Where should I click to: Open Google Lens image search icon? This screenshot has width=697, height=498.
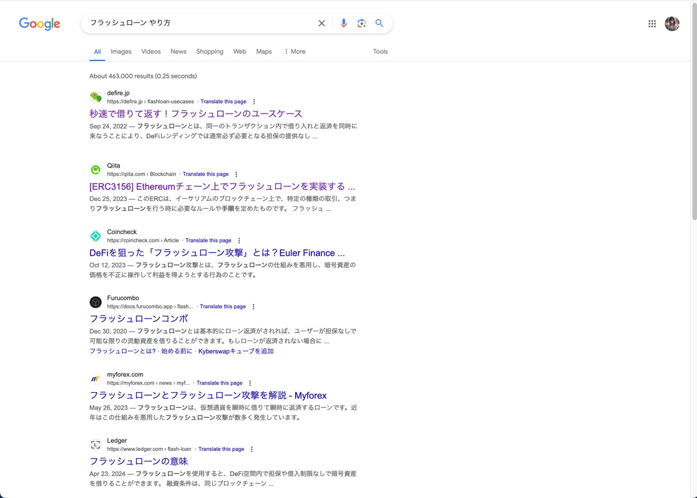click(x=361, y=23)
